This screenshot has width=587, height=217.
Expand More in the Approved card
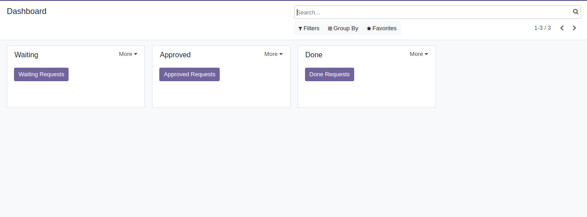point(273,54)
